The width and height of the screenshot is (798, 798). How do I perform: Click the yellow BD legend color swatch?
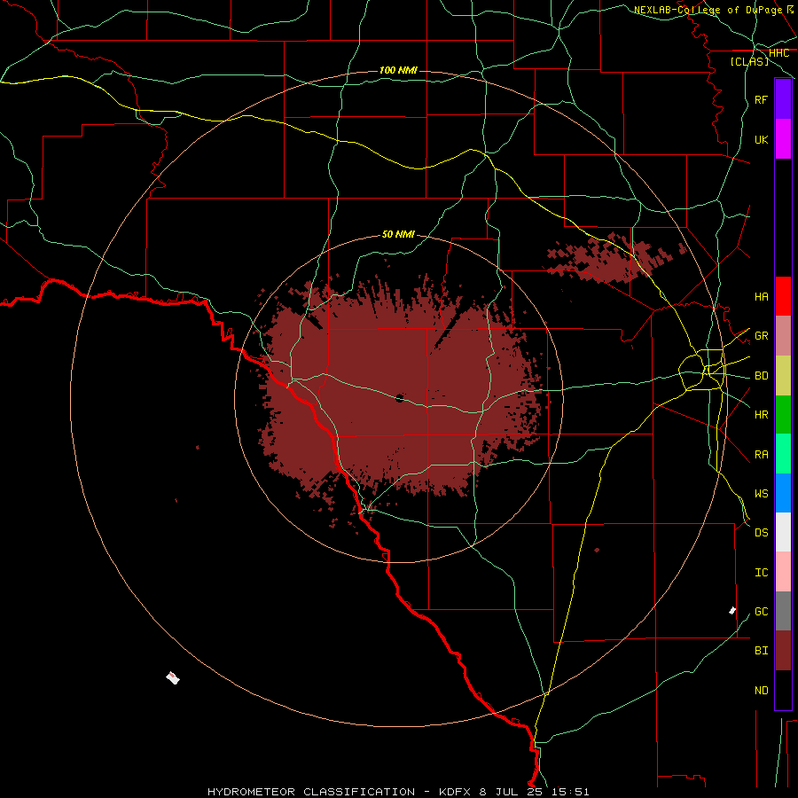783,376
